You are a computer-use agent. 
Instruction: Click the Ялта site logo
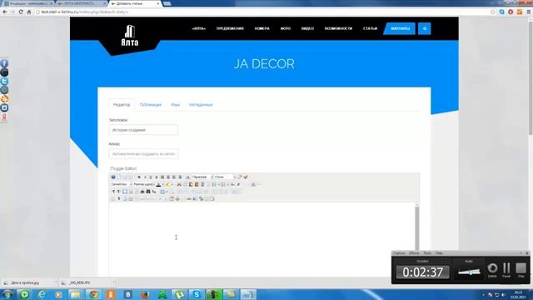pos(130,36)
